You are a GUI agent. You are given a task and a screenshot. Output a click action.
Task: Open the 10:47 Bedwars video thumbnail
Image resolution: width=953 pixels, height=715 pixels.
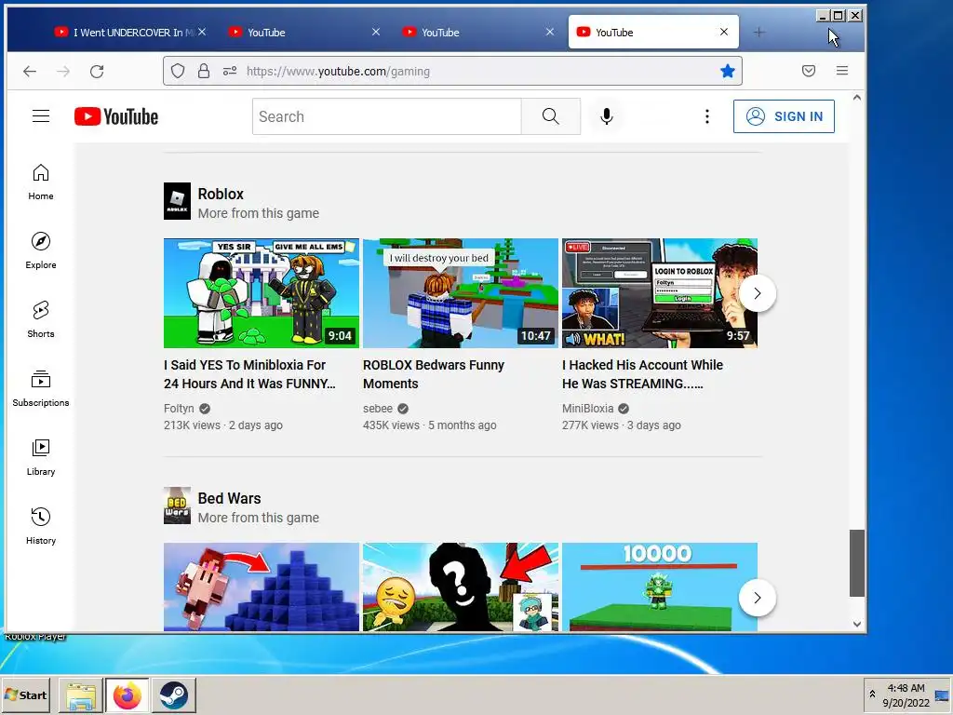[461, 293]
